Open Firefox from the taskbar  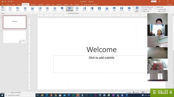(x=51, y=95)
